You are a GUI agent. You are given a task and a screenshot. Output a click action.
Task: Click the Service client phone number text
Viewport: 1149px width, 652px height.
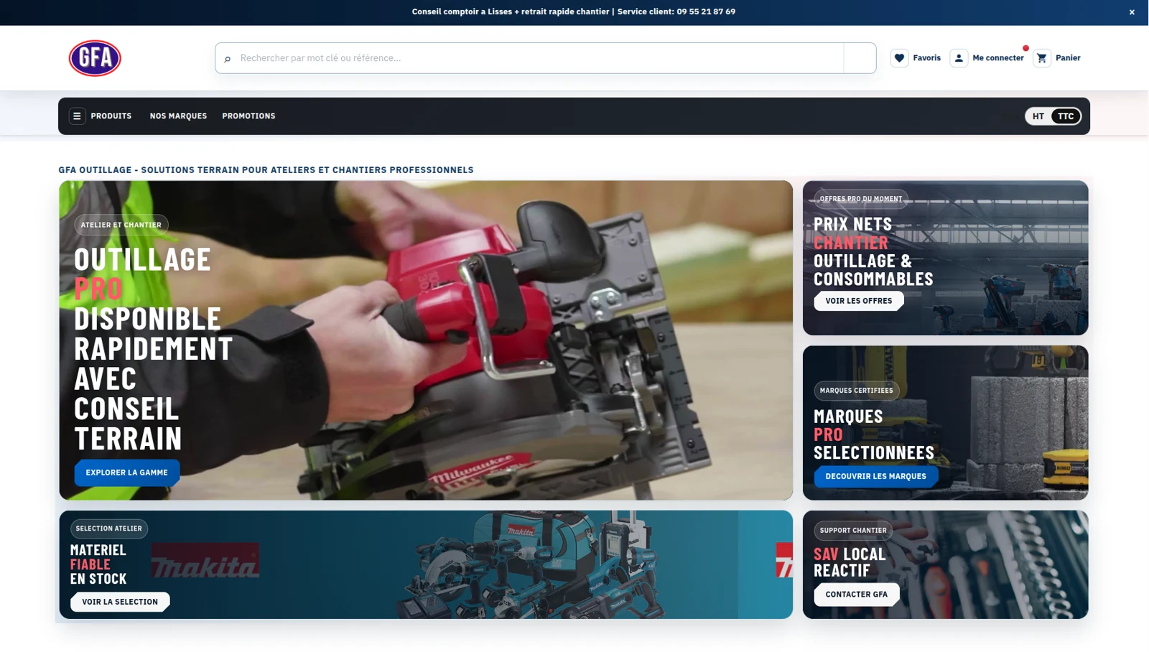(x=706, y=11)
